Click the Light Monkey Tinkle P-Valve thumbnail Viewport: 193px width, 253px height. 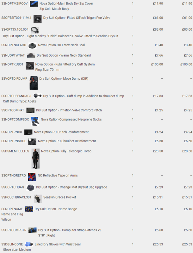pos(35,30)
